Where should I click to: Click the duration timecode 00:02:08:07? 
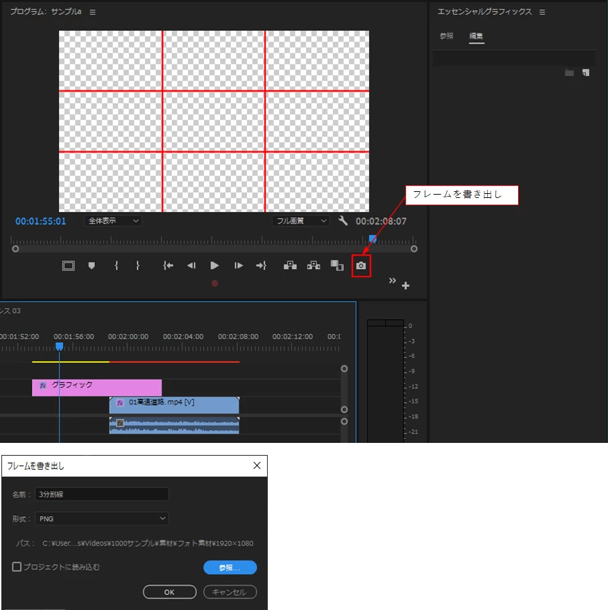tap(381, 221)
